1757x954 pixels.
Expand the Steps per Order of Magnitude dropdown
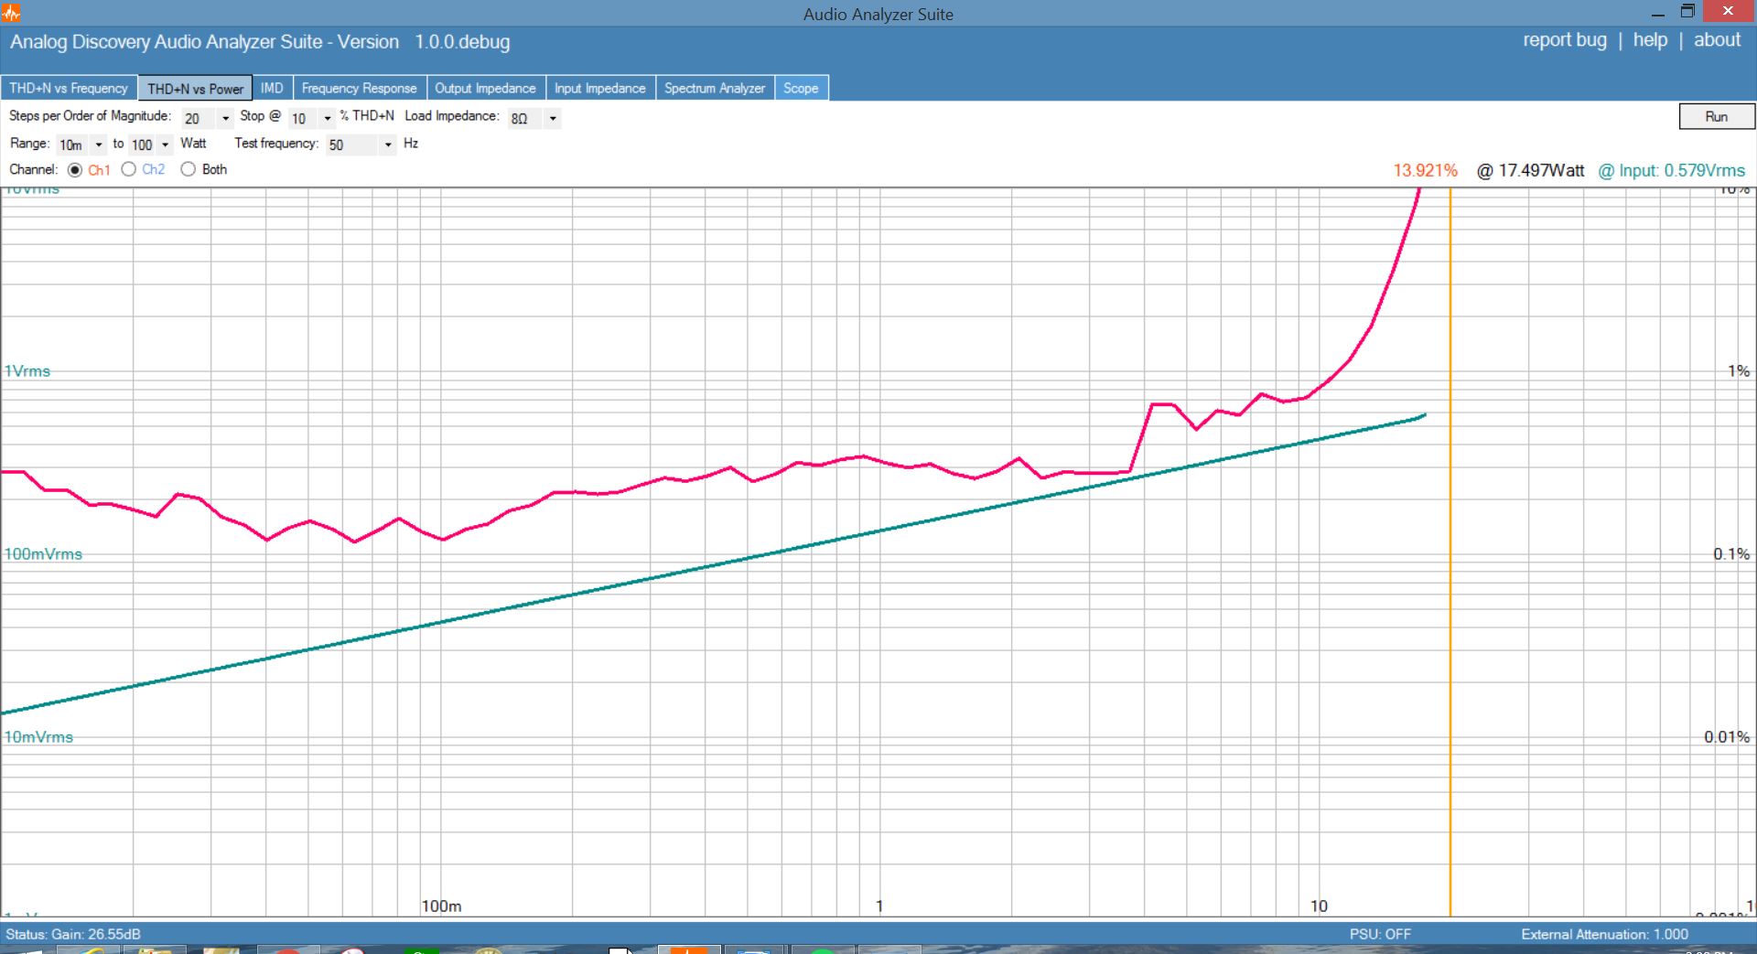(225, 118)
